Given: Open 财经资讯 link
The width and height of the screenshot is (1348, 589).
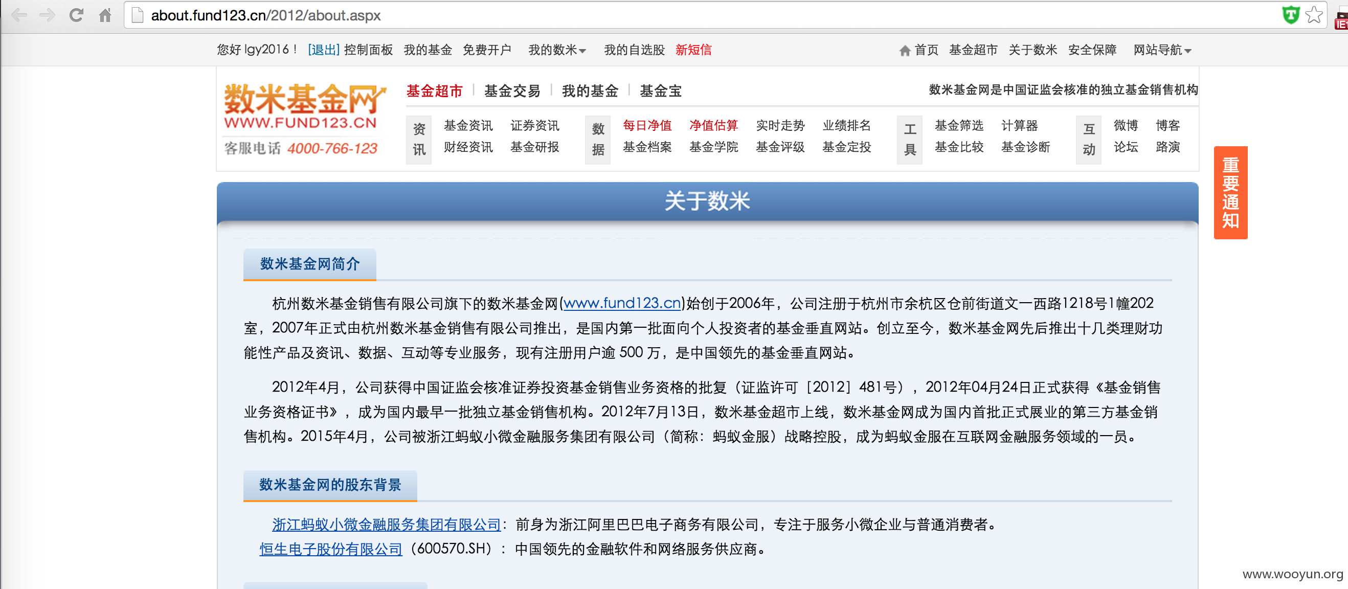Looking at the screenshot, I should coord(468,147).
